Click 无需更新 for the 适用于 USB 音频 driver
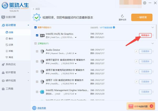The height and width of the screenshot is (111, 158). tap(145, 82)
